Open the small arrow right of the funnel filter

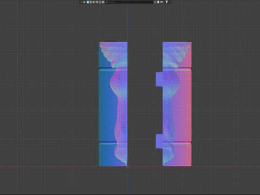(169, 2)
